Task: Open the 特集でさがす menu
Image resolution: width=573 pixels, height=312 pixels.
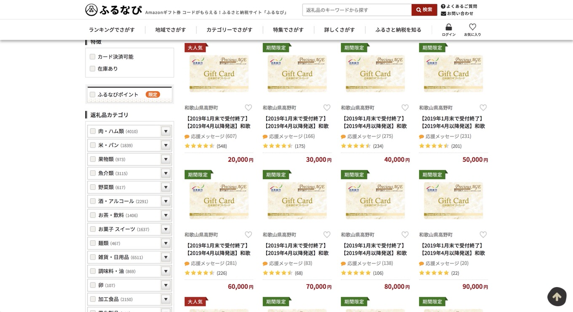Action: [288, 30]
